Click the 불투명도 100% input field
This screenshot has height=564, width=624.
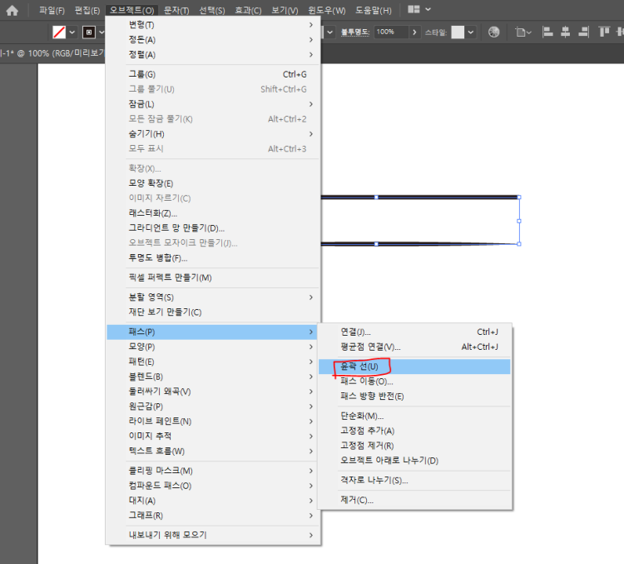point(391,32)
